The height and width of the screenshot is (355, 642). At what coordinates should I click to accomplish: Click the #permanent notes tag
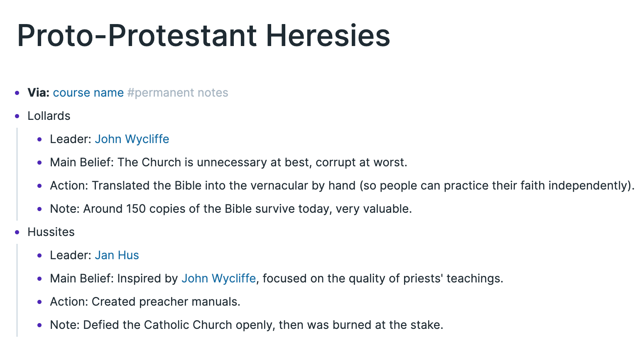coord(178,92)
